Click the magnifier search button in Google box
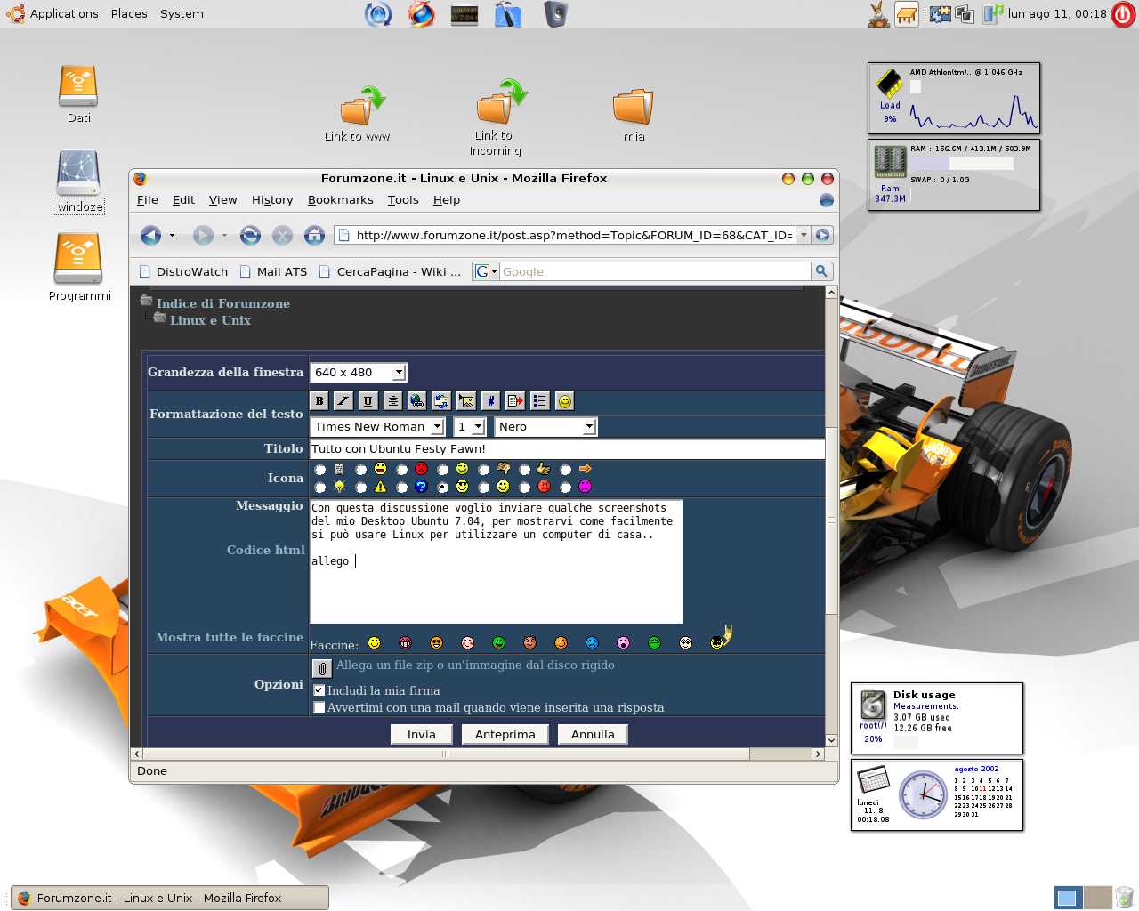Image resolution: width=1139 pixels, height=911 pixels. [x=821, y=271]
